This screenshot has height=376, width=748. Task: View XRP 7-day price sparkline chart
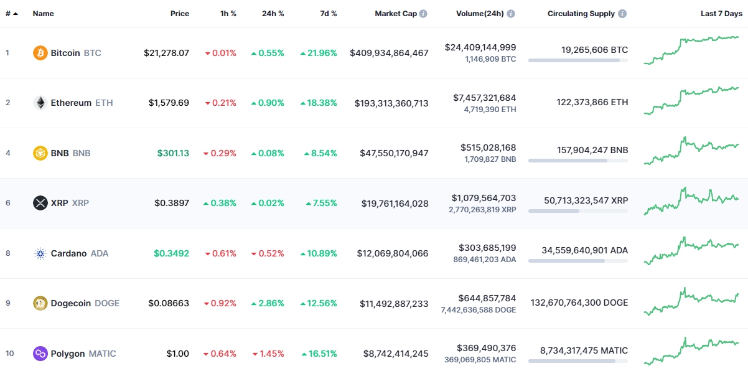click(691, 200)
